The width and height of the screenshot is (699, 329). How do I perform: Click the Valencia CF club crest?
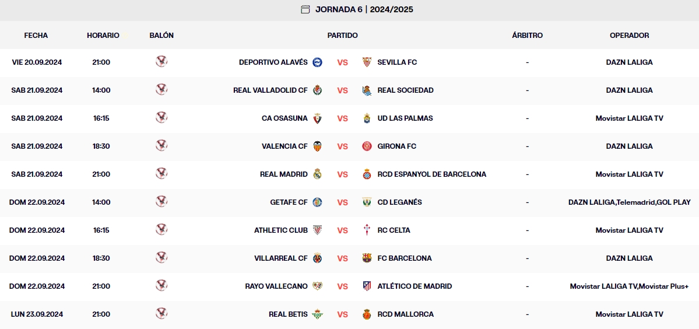317,146
